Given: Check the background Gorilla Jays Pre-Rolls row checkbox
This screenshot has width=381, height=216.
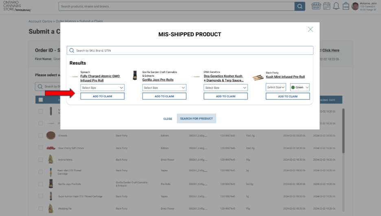Looking at the screenshot, I should [x=41, y=184].
